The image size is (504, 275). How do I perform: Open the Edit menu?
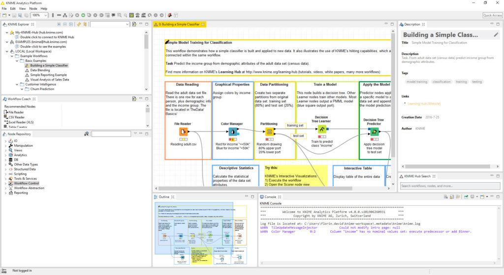coord(13,9)
